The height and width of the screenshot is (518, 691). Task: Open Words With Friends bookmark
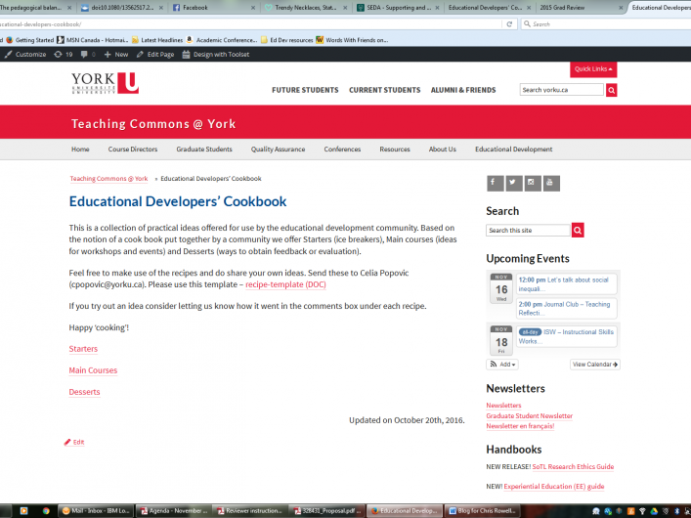[x=352, y=40]
